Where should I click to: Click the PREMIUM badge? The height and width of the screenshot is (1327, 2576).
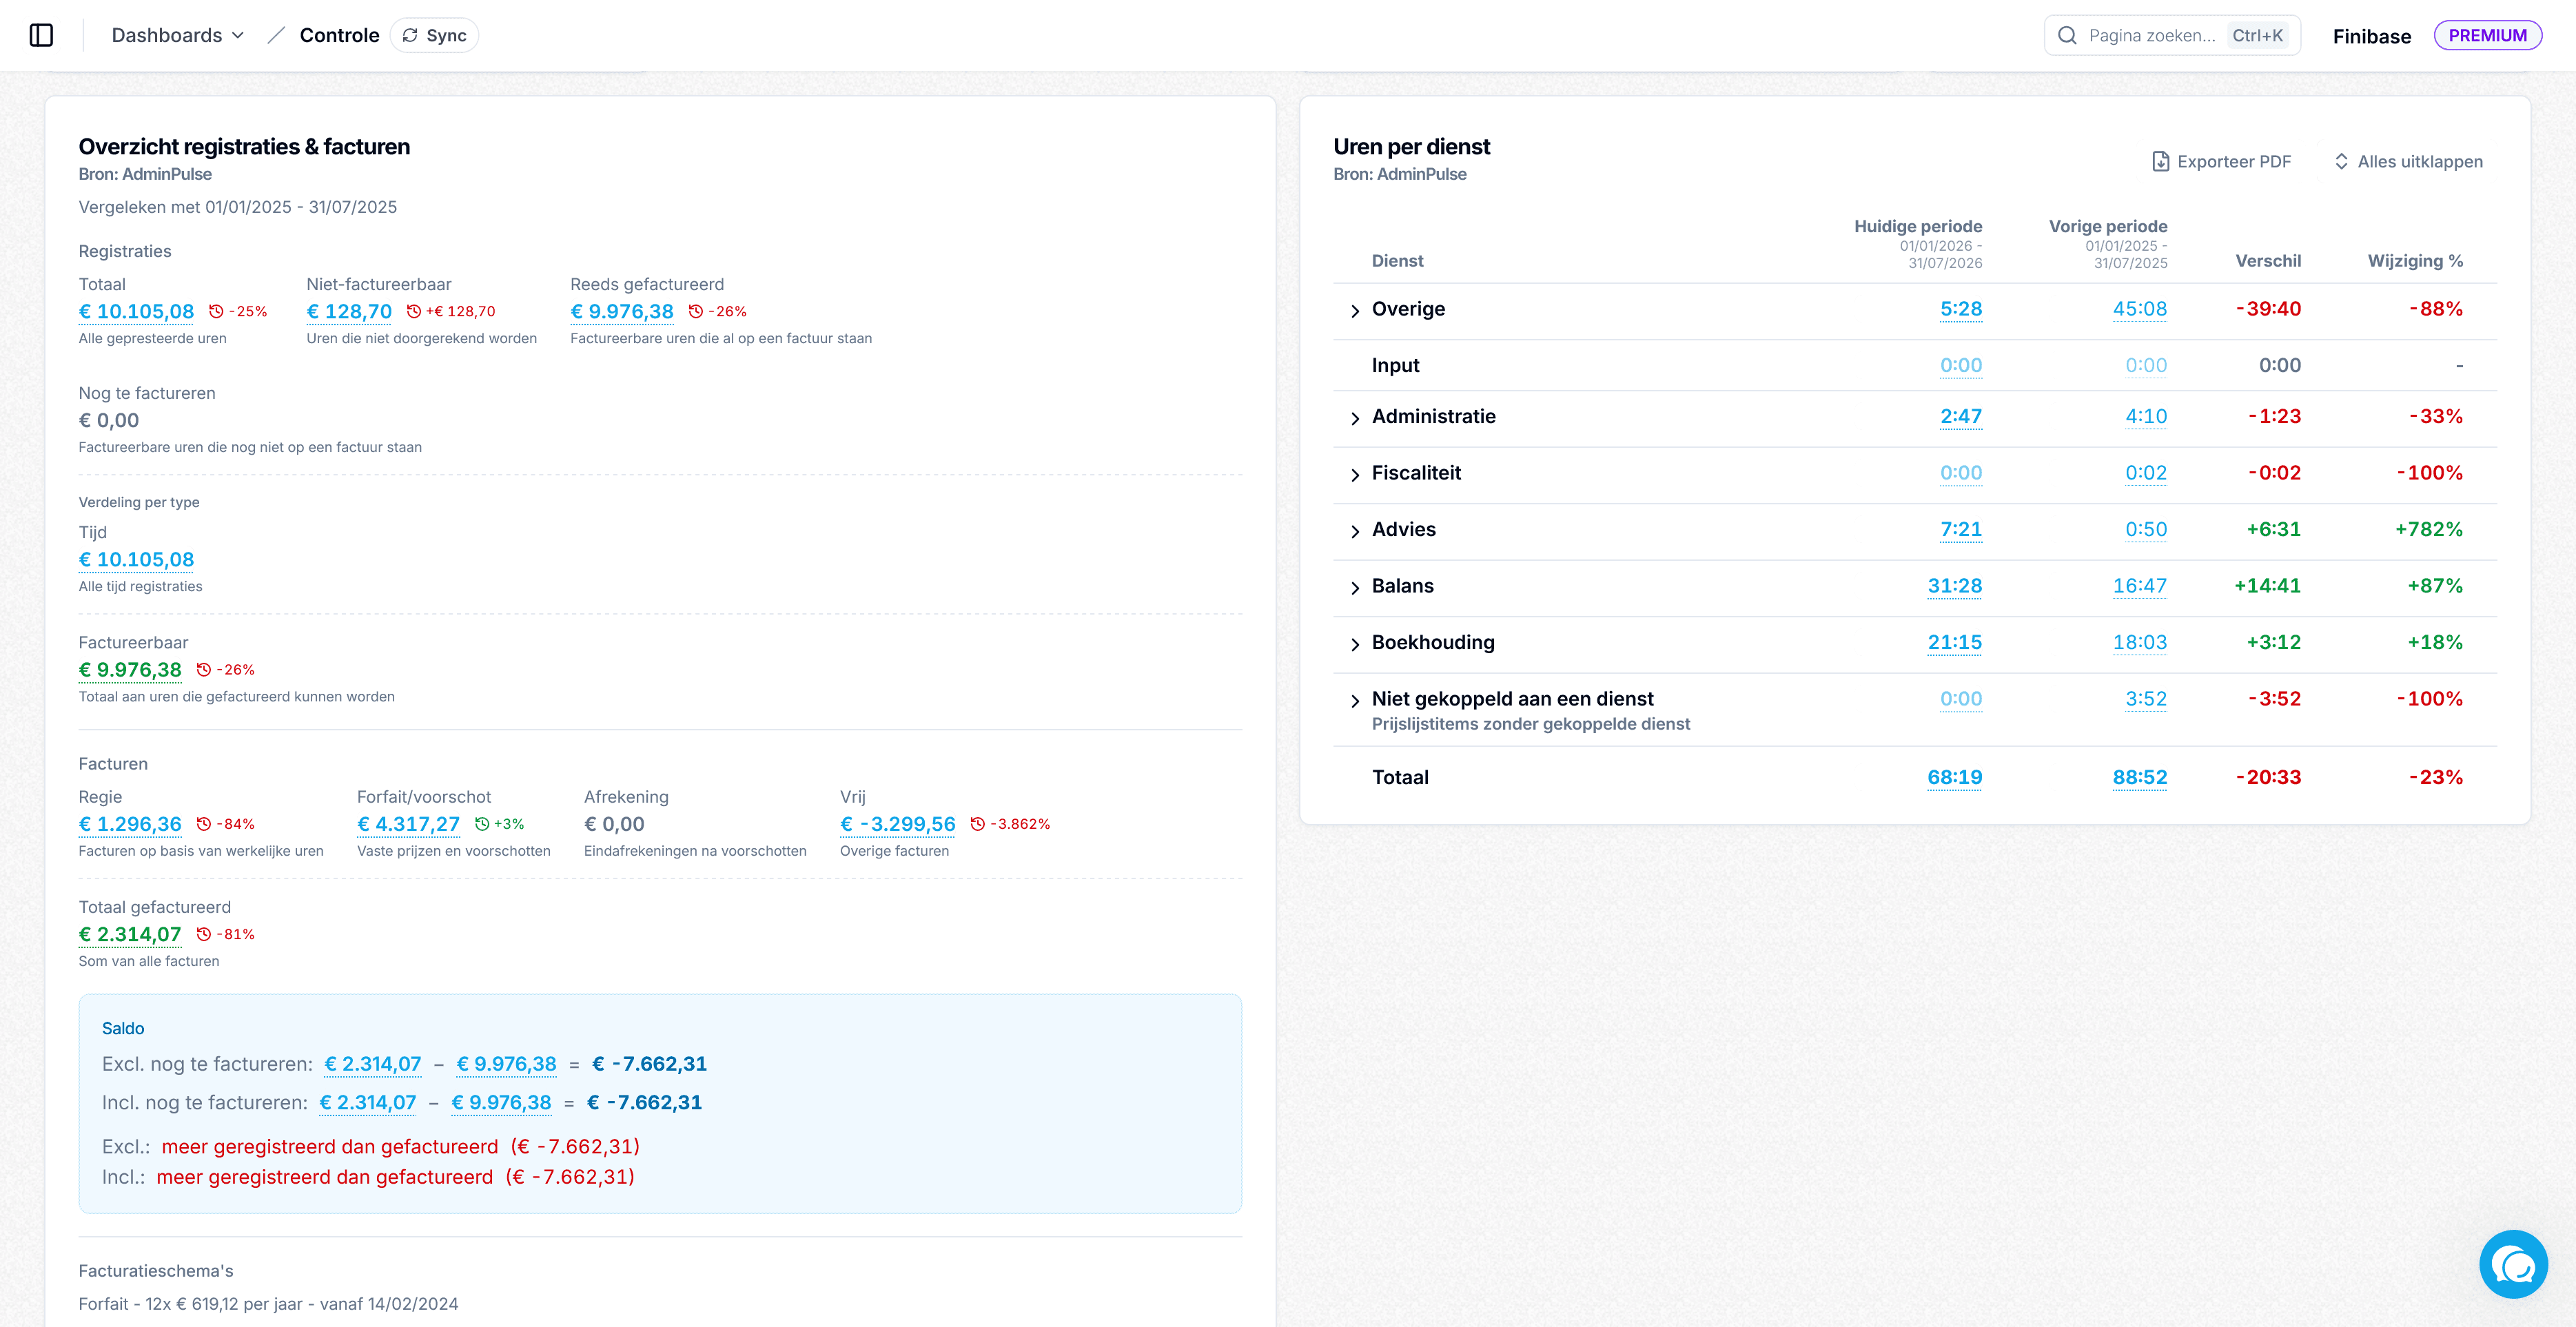pos(2487,35)
